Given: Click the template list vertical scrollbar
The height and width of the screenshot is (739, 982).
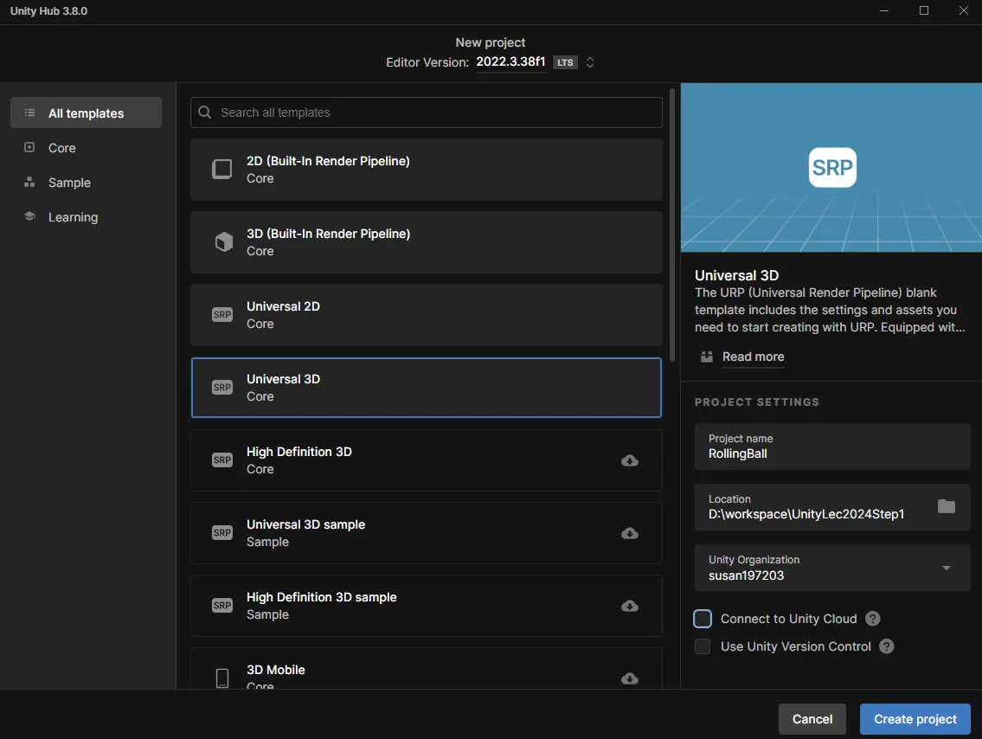Looking at the screenshot, I should pyautogui.click(x=673, y=225).
